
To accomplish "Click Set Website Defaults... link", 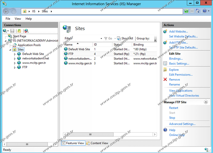I will (183, 36).
